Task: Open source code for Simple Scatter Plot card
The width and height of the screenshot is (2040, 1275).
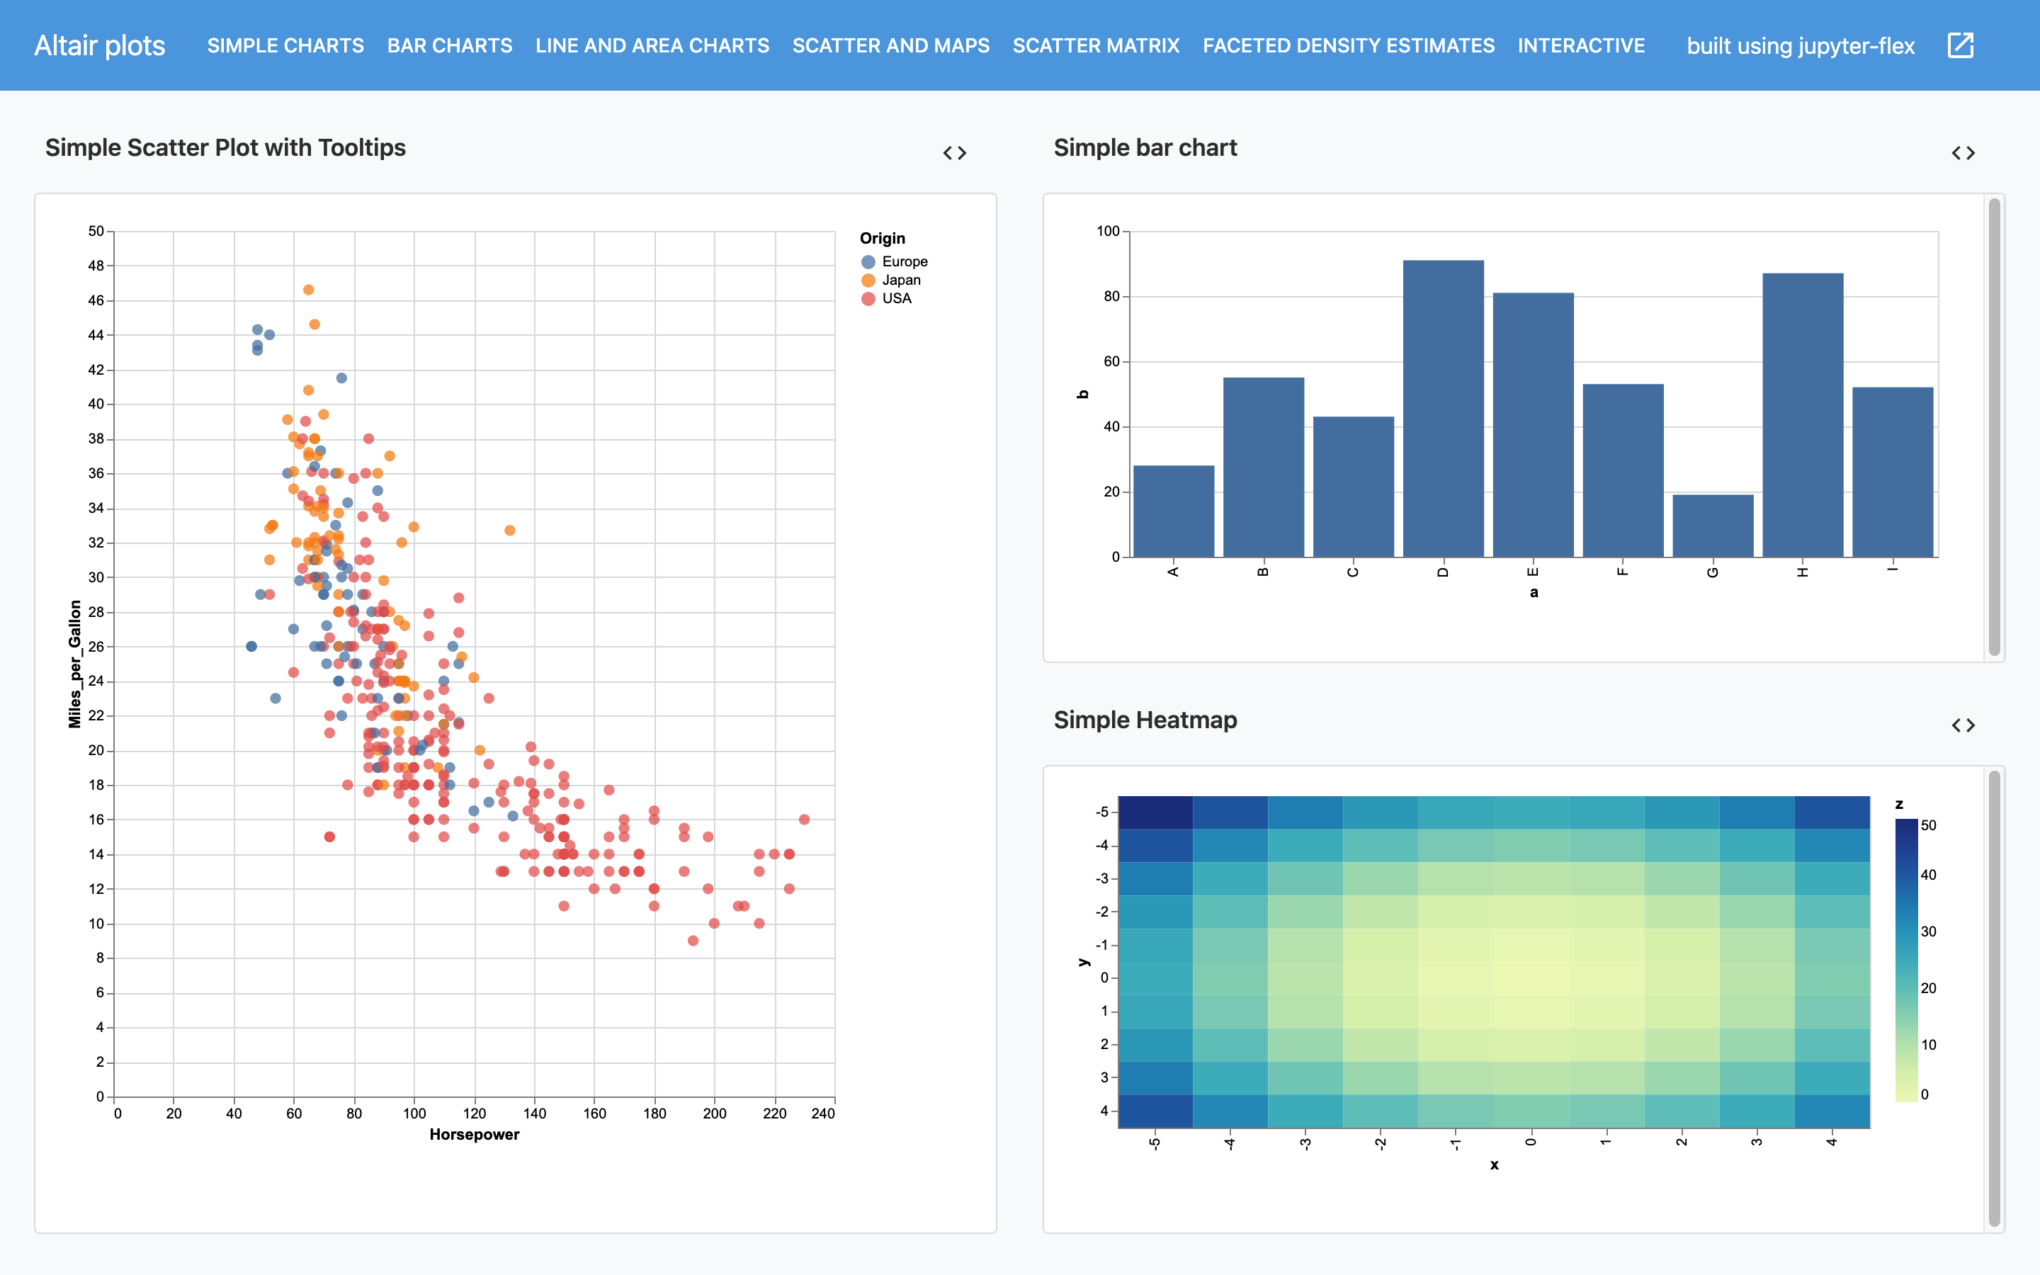Action: 954,152
